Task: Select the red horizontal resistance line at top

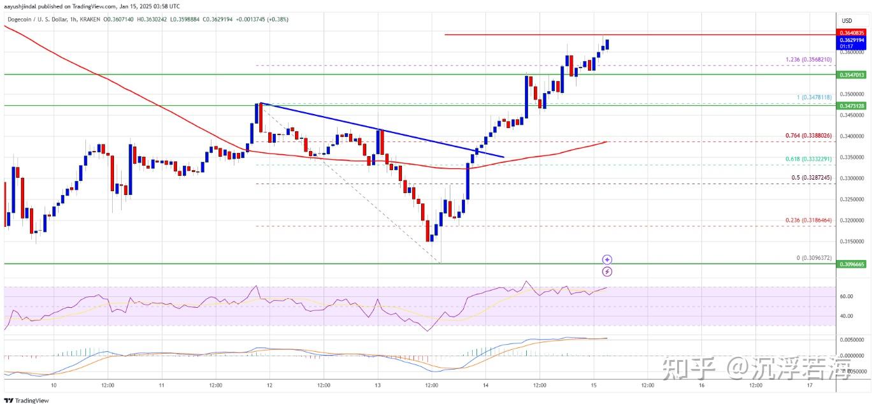Action: click(639, 34)
